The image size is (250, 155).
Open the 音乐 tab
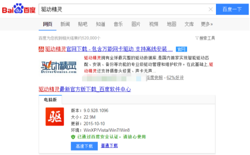tap(118, 24)
